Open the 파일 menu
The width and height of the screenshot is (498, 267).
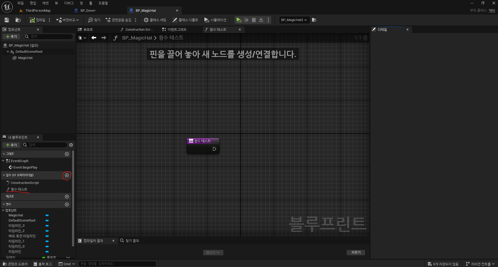(x=20, y=3)
